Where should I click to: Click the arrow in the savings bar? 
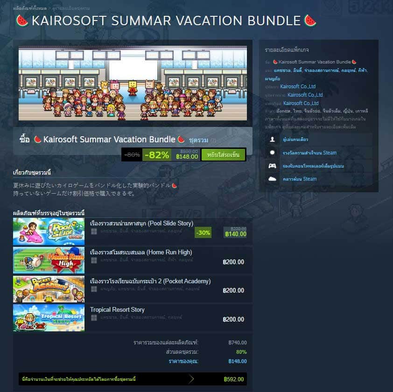[191, 379]
